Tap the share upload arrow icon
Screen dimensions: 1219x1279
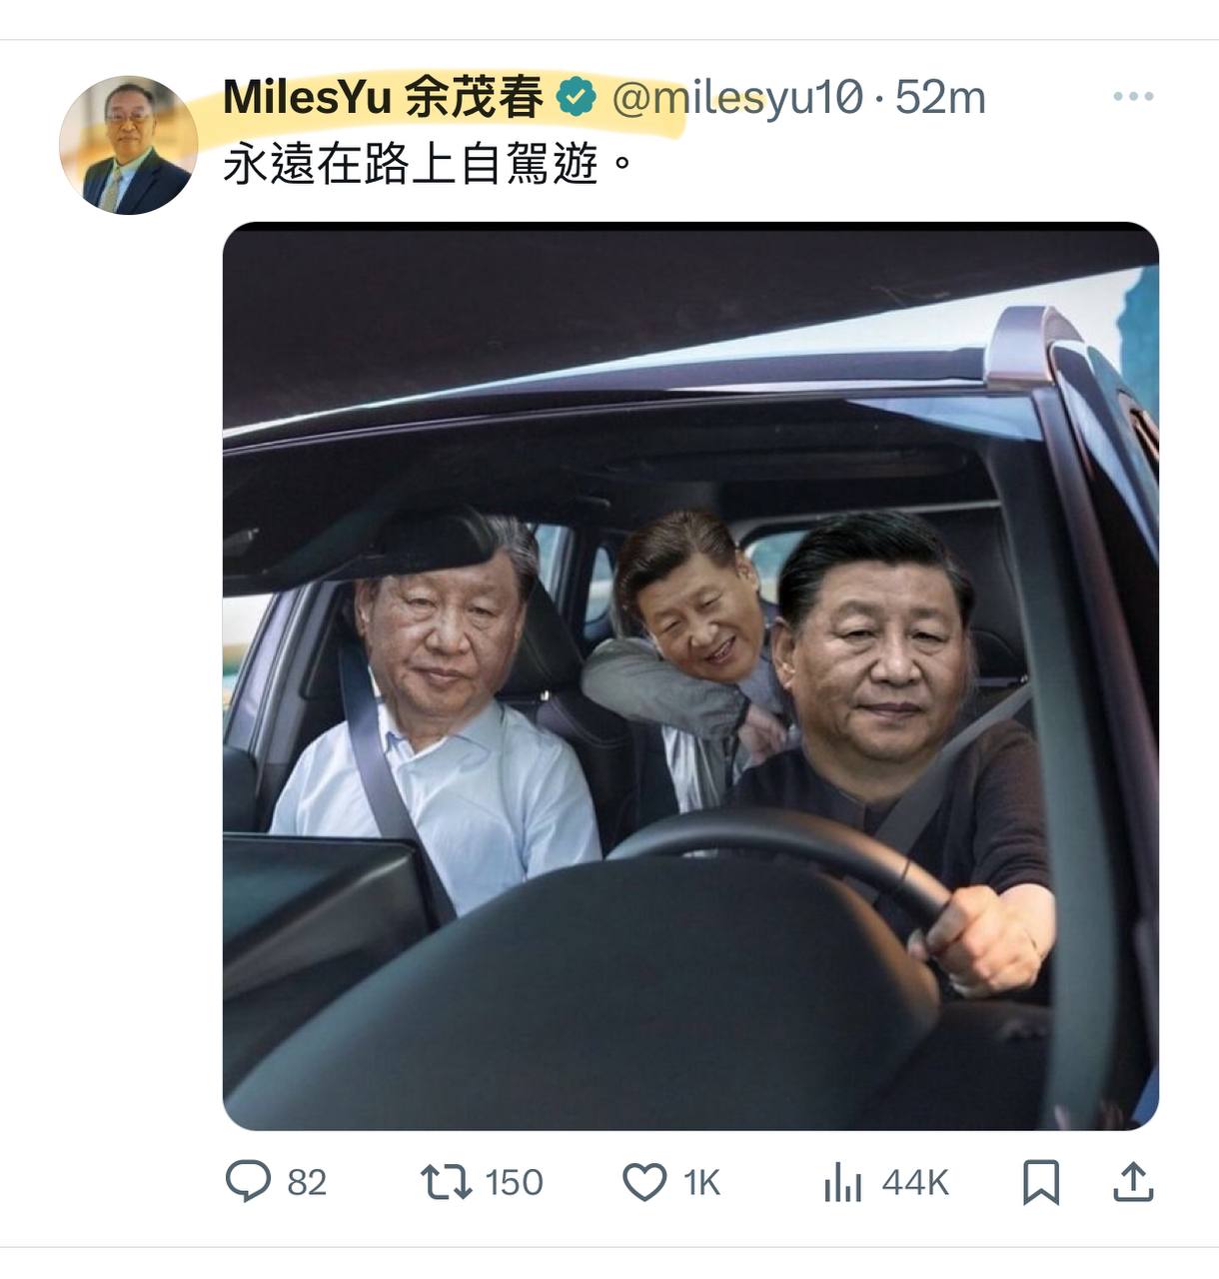pyautogui.click(x=1133, y=1182)
